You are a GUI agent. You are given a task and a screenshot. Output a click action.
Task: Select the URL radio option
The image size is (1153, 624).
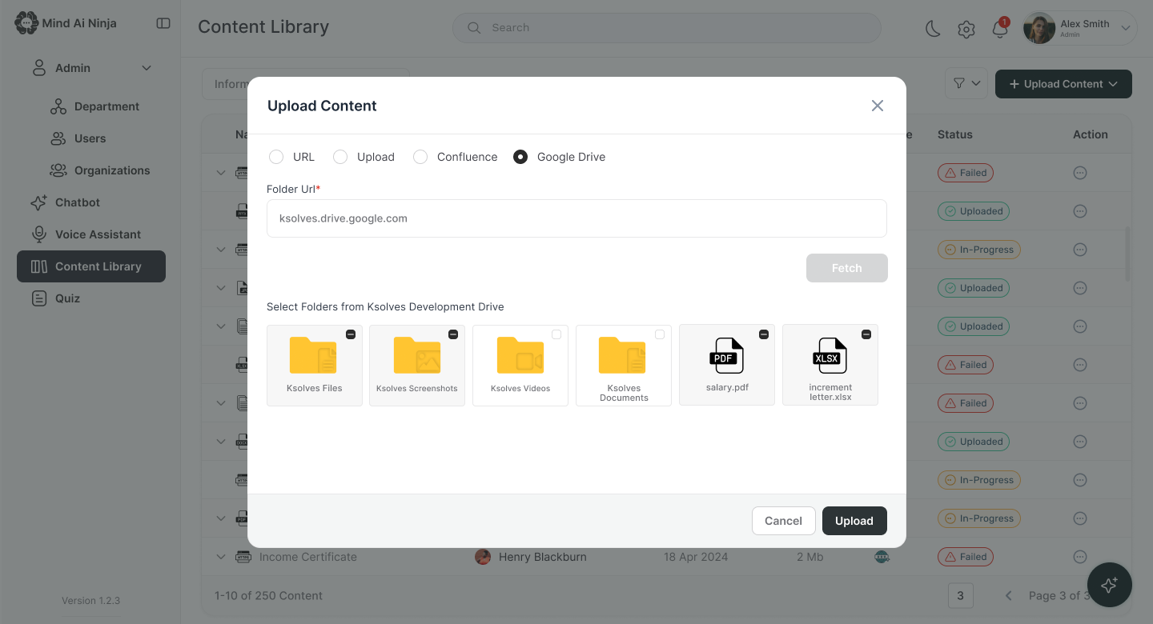pyautogui.click(x=276, y=157)
